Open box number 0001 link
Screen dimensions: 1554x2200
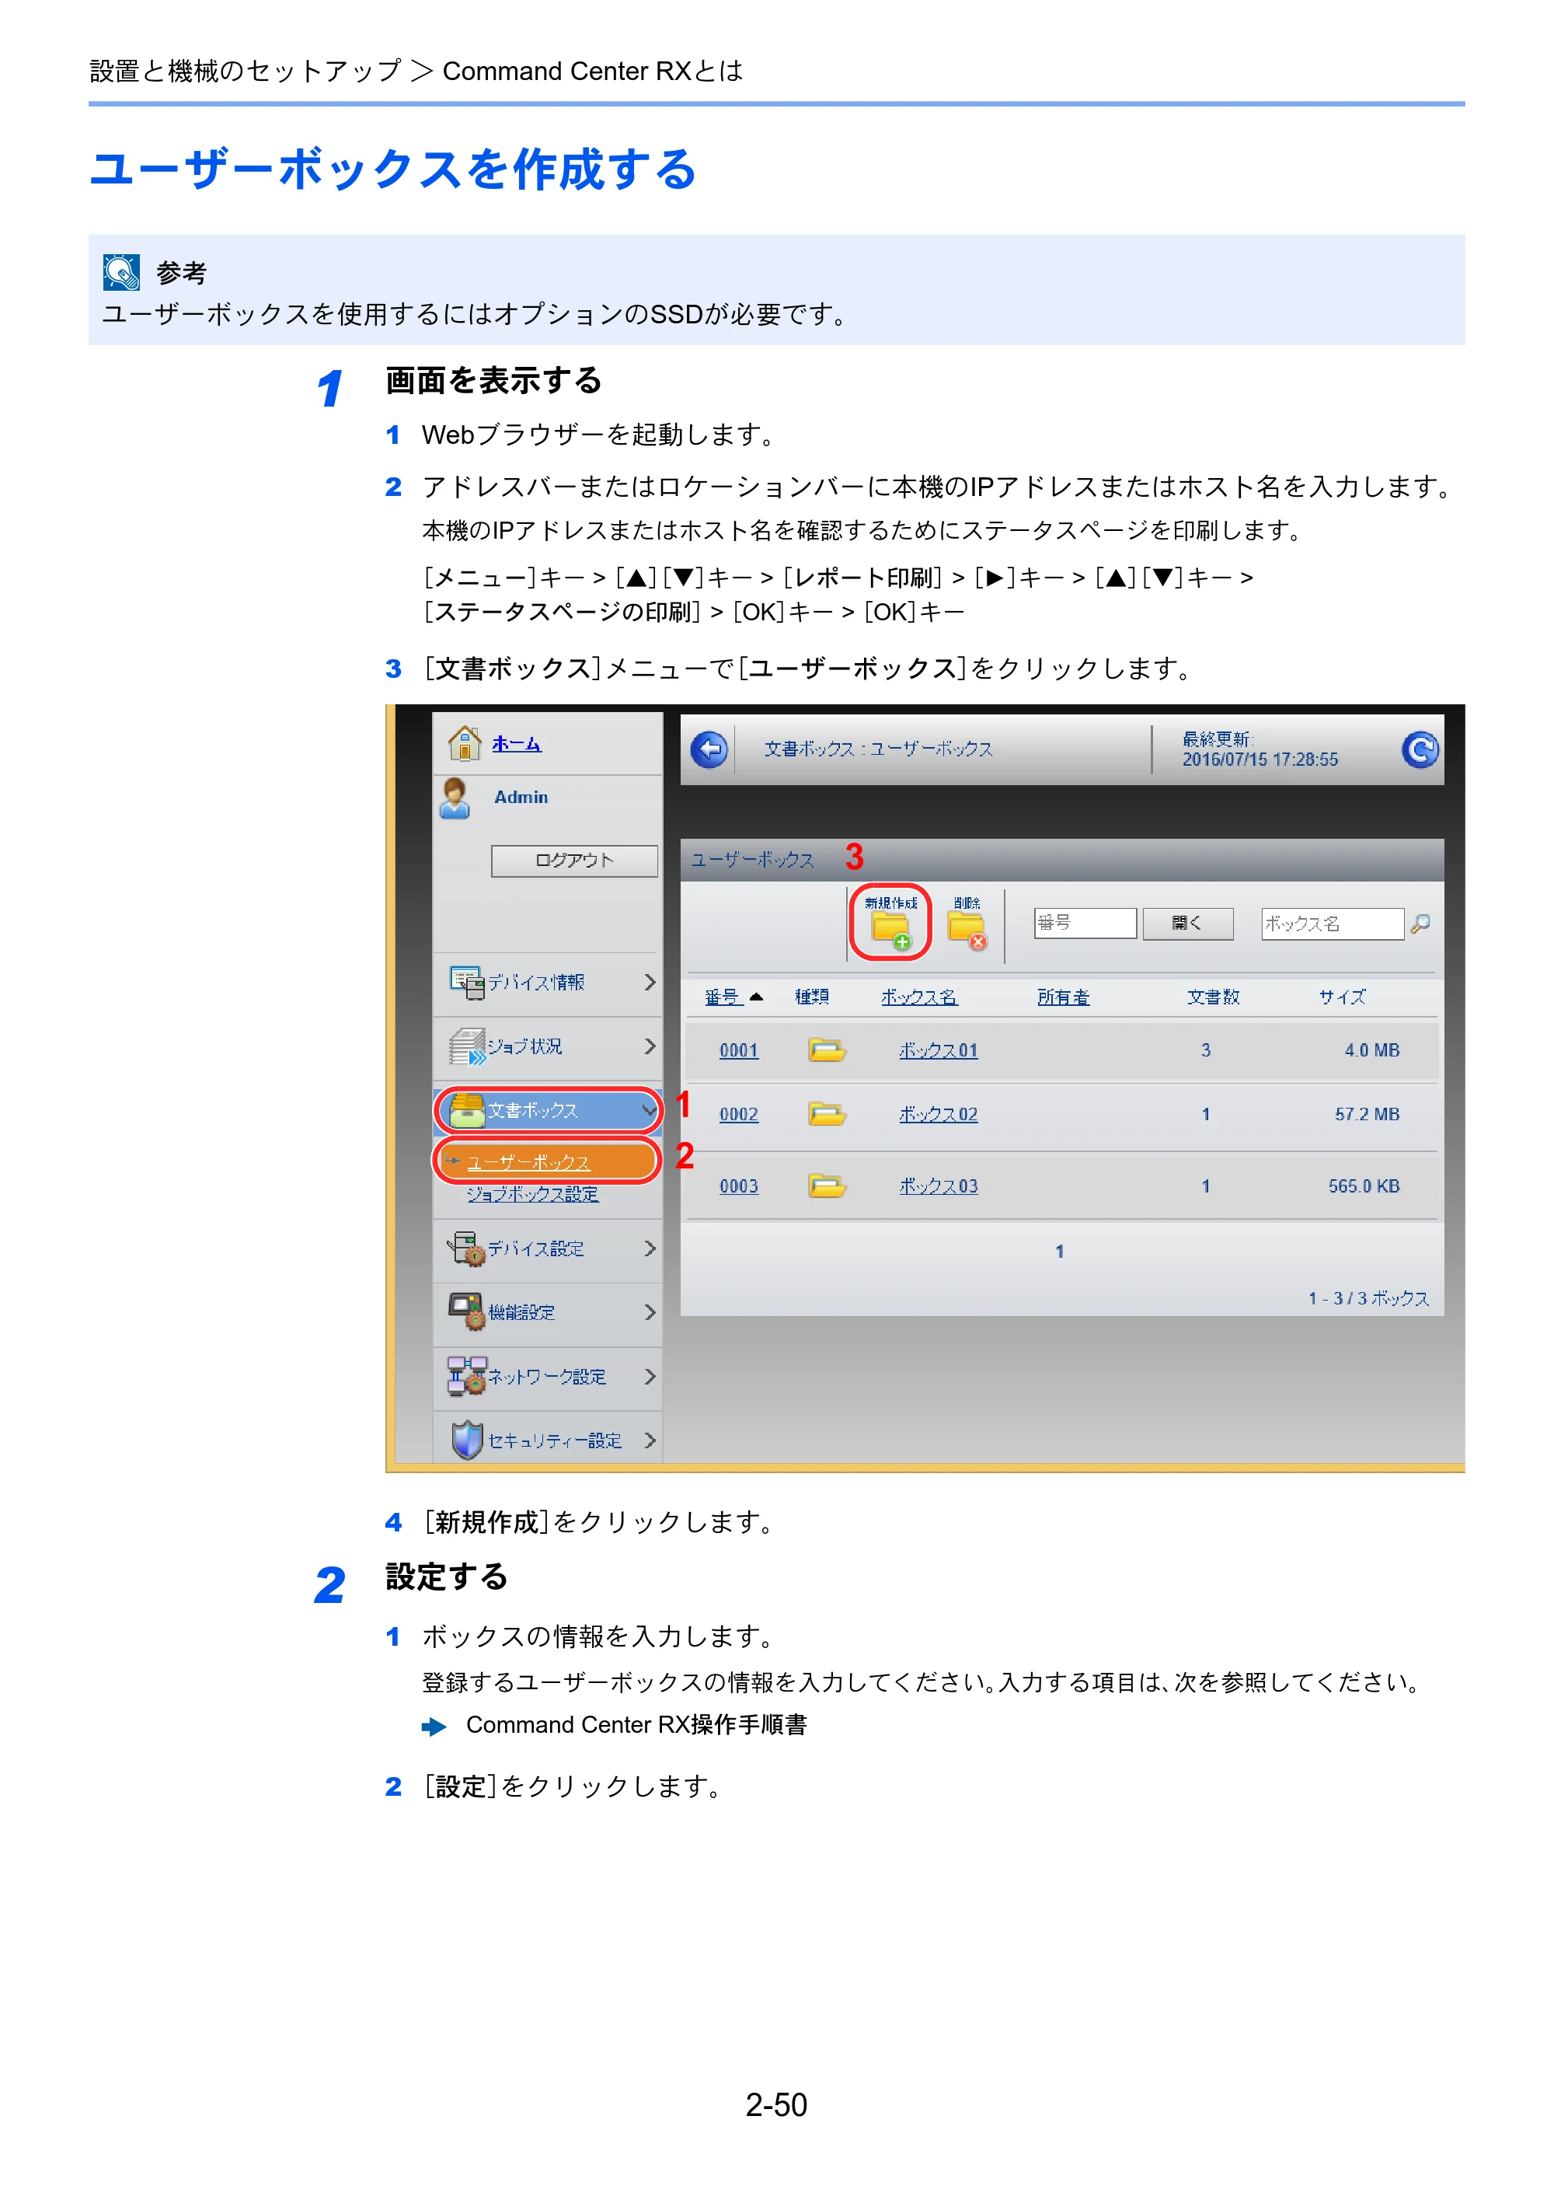point(738,1050)
